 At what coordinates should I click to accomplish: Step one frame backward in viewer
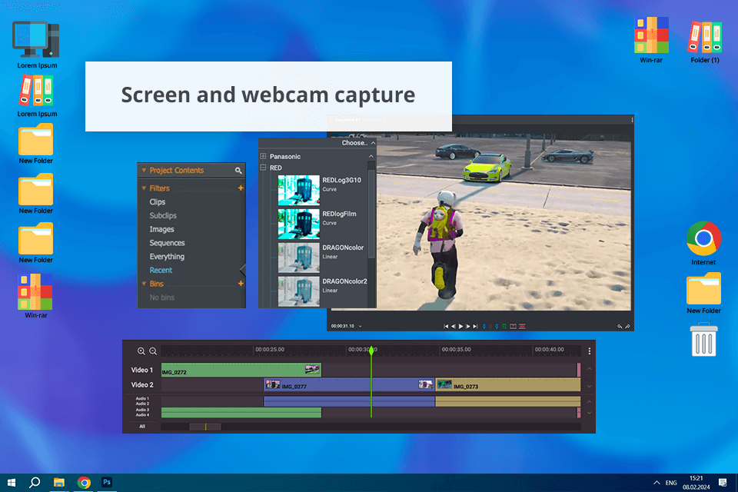coord(454,326)
